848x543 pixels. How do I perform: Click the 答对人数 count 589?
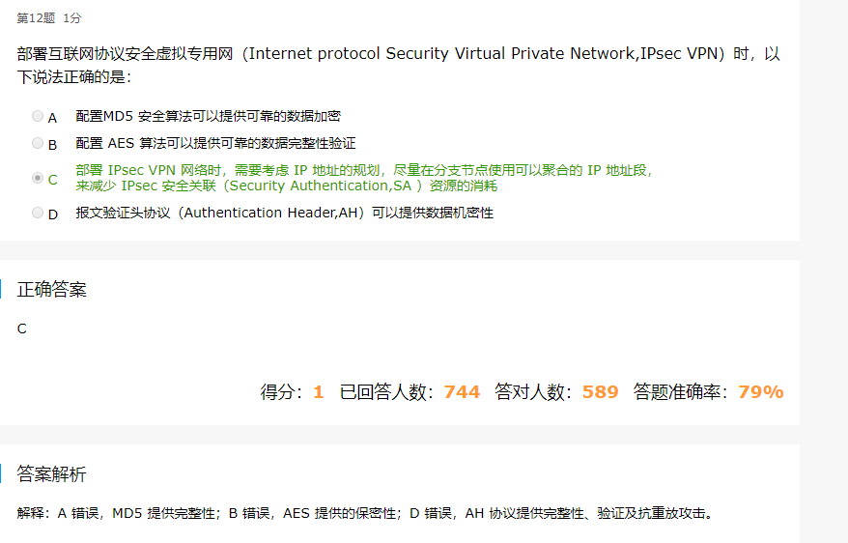(601, 391)
